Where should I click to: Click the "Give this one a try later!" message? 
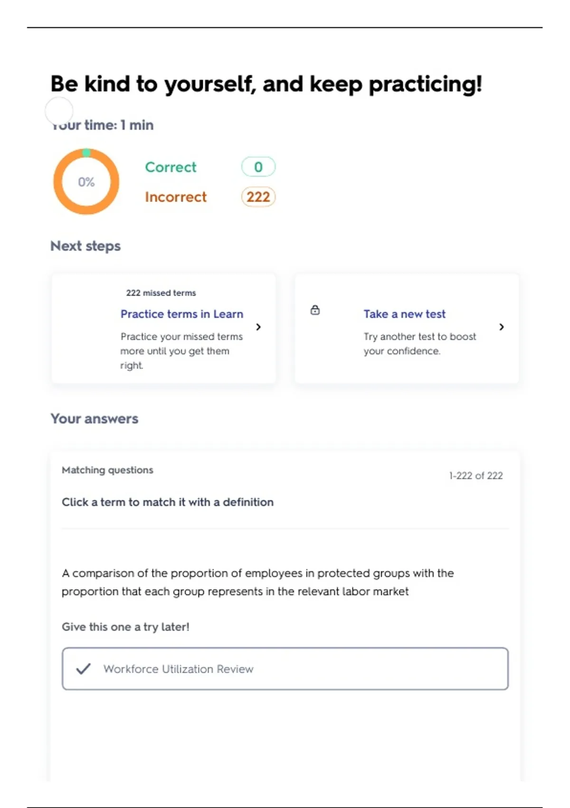point(125,627)
